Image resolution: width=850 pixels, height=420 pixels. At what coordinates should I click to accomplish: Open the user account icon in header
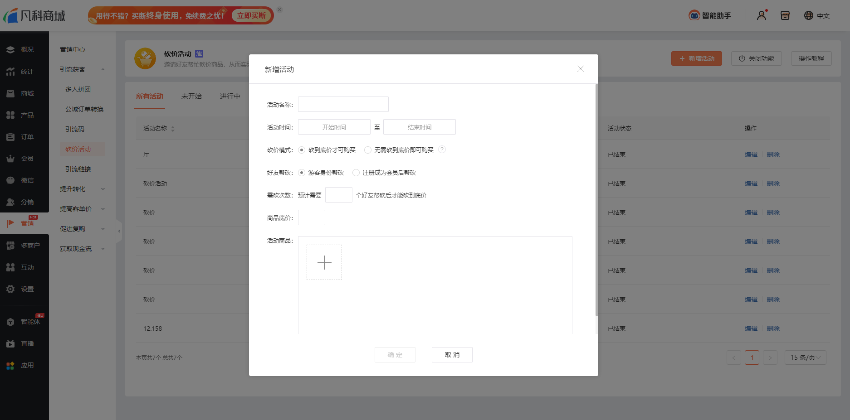pos(761,15)
